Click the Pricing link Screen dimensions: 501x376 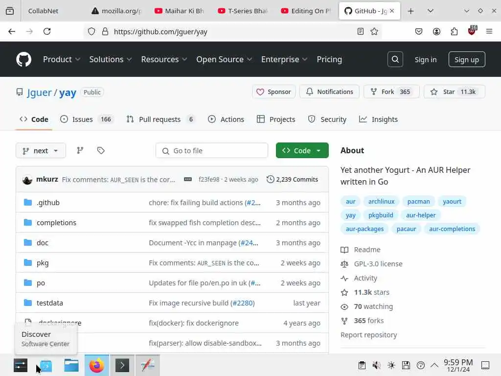point(329,59)
